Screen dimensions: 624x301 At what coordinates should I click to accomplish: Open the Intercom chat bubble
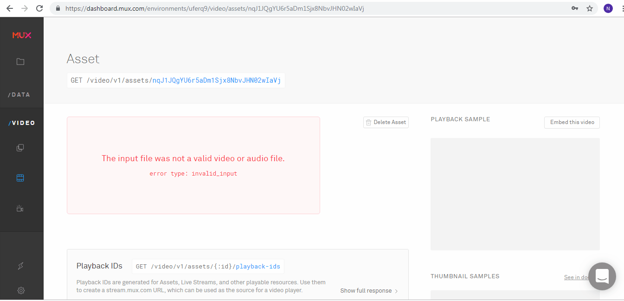[602, 276]
